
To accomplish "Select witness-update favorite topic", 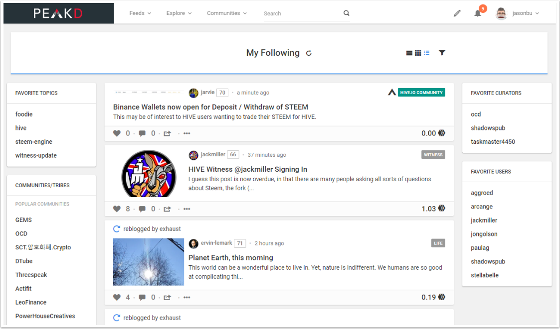I will pyautogui.click(x=36, y=156).
